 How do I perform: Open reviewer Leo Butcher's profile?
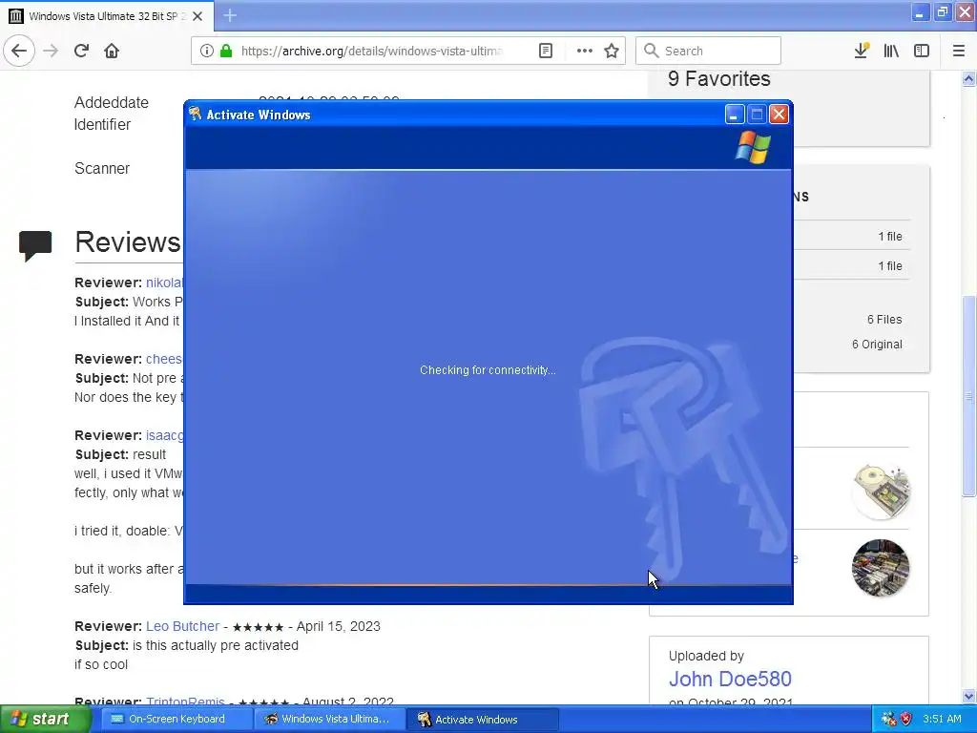[182, 626]
